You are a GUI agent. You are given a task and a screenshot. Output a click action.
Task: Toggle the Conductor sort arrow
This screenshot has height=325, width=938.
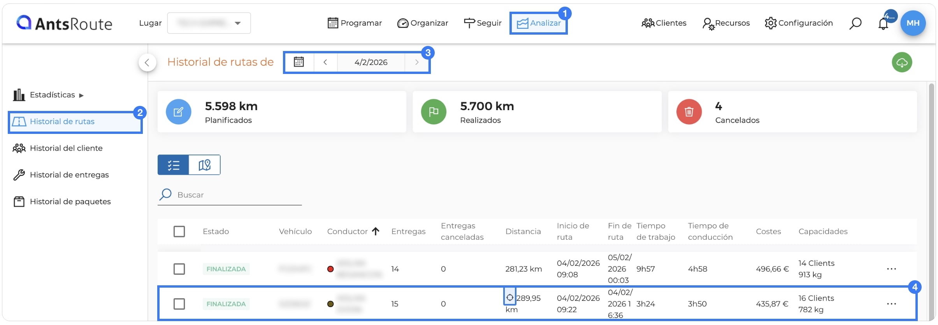[x=376, y=232]
